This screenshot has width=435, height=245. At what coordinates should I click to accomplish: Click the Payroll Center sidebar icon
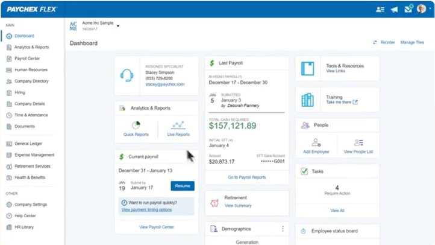(9, 59)
